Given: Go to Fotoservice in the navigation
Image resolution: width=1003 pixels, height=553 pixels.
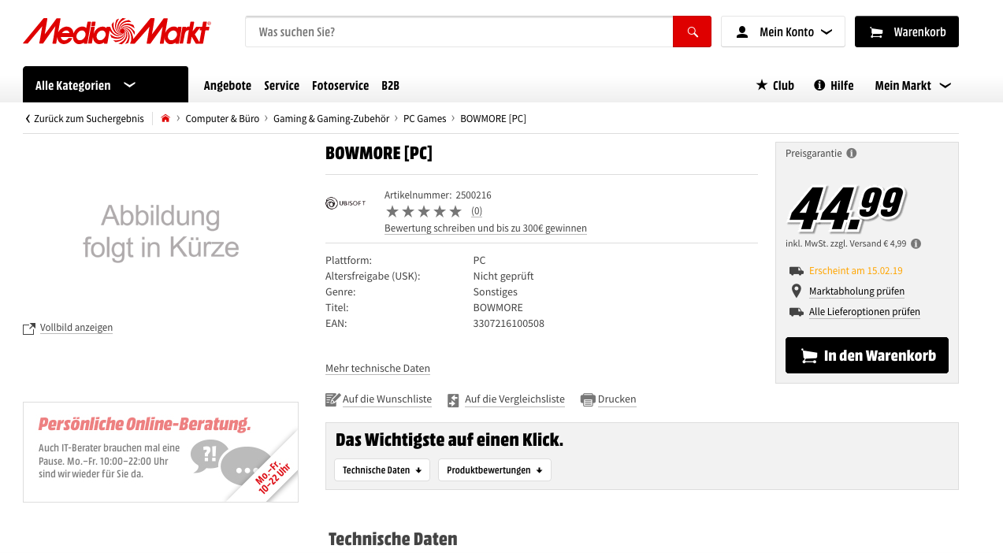Looking at the screenshot, I should coord(340,85).
